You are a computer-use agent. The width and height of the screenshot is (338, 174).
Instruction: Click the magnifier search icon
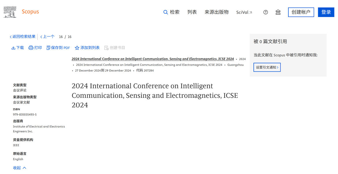pos(166,12)
